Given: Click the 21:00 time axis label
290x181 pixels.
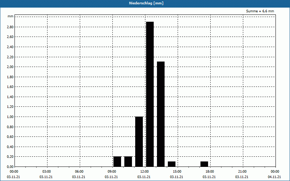Looking at the screenshot, I should (x=243, y=172).
